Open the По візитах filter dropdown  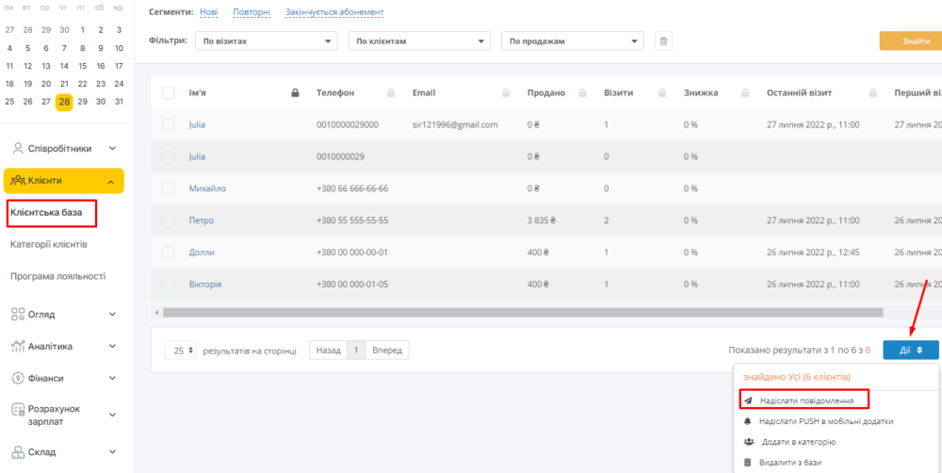point(266,41)
